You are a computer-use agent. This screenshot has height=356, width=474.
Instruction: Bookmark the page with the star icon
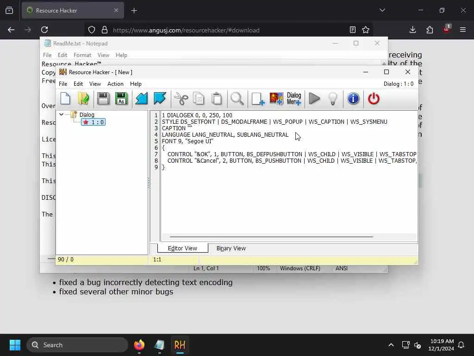[366, 30]
